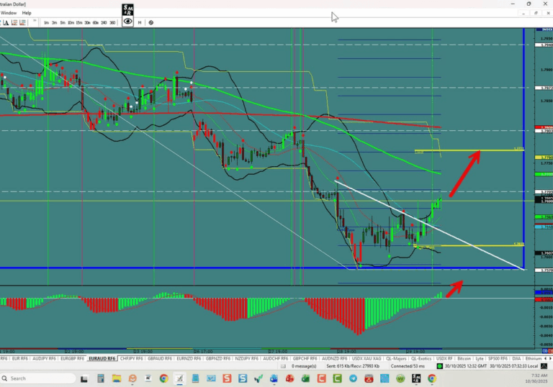553x387 pixels.
Task: Restore down the inner chart window button
Action: pyautogui.click(x=536, y=13)
